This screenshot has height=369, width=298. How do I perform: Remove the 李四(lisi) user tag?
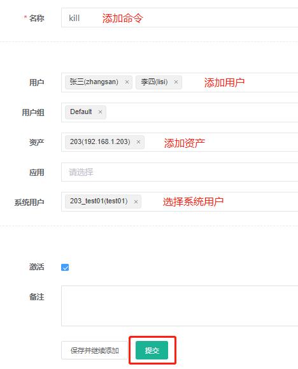point(176,82)
